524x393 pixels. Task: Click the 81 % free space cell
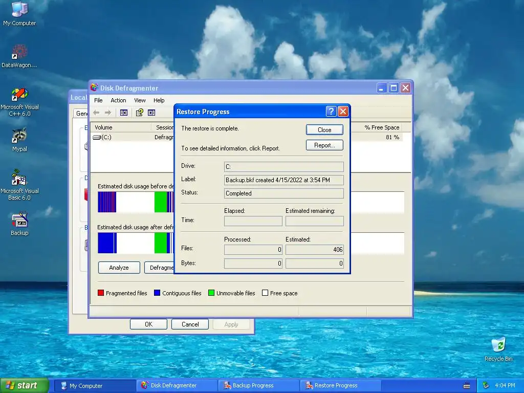point(392,137)
